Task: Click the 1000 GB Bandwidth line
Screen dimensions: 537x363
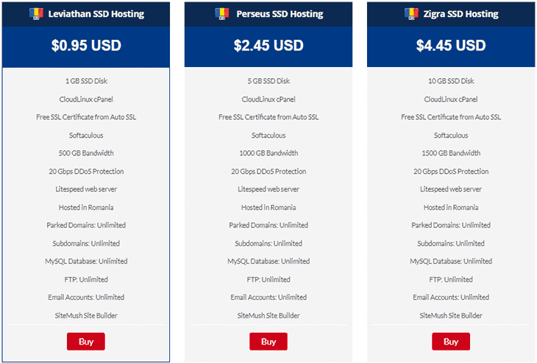Action: [268, 153]
